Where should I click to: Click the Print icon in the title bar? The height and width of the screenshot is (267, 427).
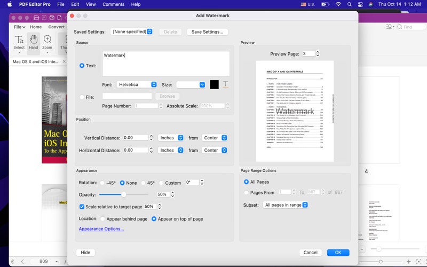[x=52, y=18]
